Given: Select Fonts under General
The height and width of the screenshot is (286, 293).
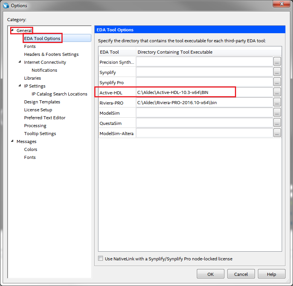Looking at the screenshot, I should pyautogui.click(x=30, y=46).
